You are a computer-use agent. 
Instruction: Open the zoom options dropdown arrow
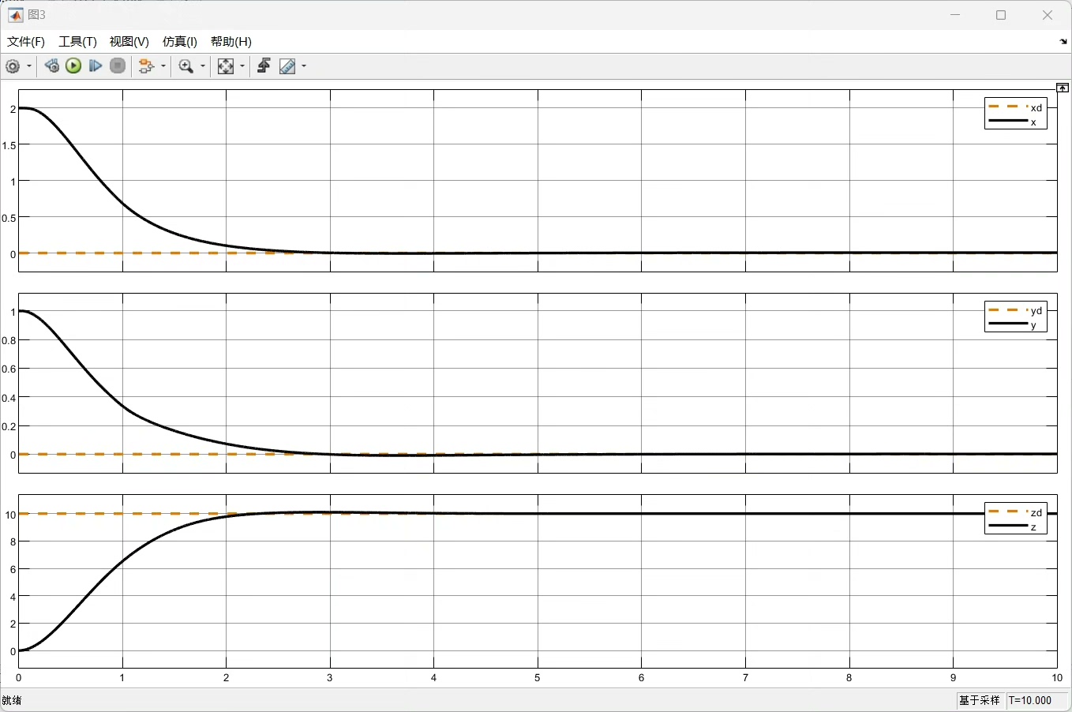(203, 66)
